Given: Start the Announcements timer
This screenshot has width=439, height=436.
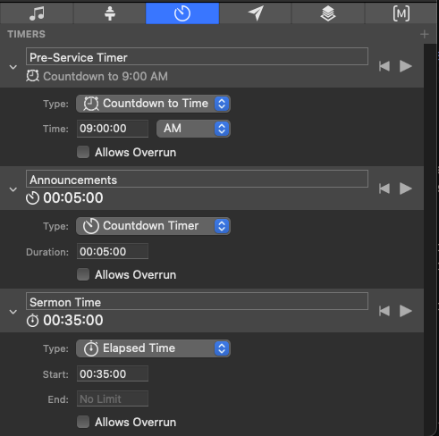Looking at the screenshot, I should click(406, 189).
